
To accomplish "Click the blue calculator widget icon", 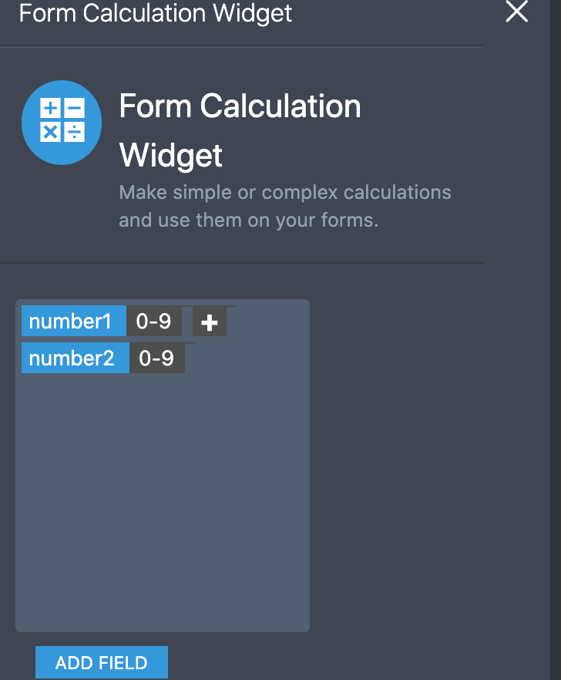I will (62, 123).
